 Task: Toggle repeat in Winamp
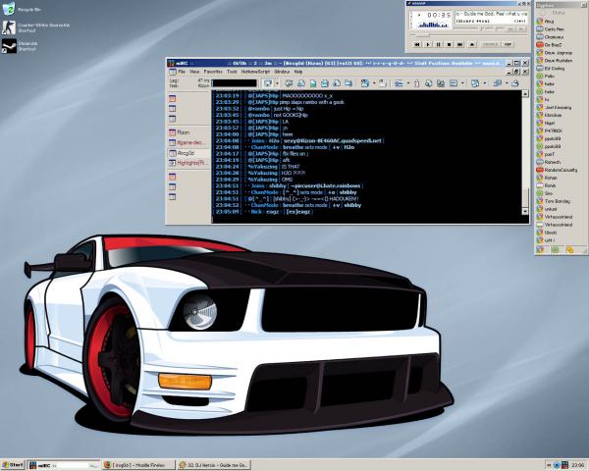[508, 44]
